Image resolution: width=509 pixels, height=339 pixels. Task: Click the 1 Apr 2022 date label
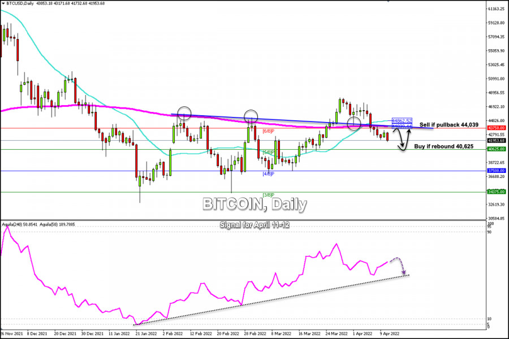(x=363, y=334)
